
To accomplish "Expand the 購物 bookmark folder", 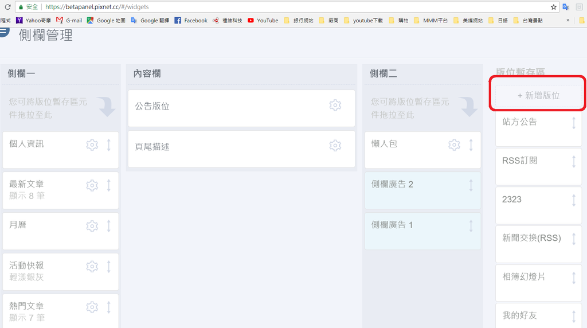I will (398, 20).
